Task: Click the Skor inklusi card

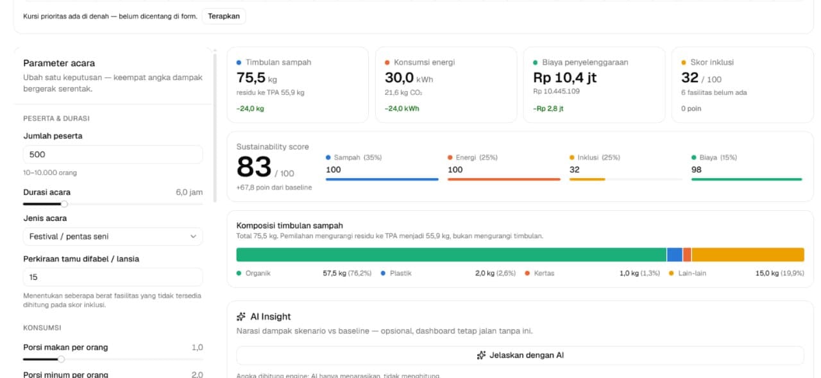Action: click(742, 85)
